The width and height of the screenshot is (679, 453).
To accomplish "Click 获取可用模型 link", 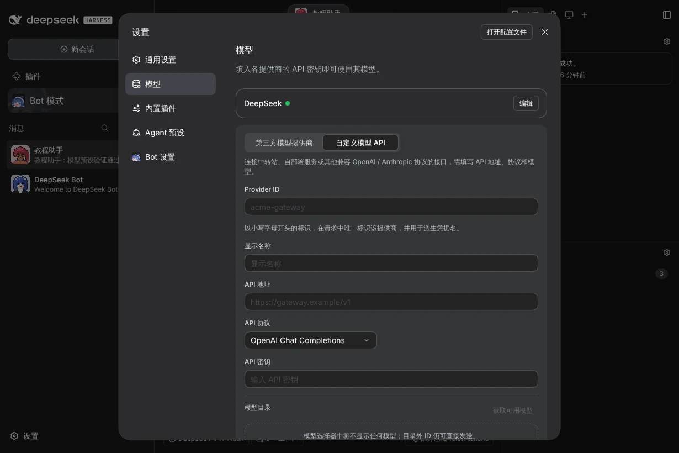I will [x=513, y=410].
